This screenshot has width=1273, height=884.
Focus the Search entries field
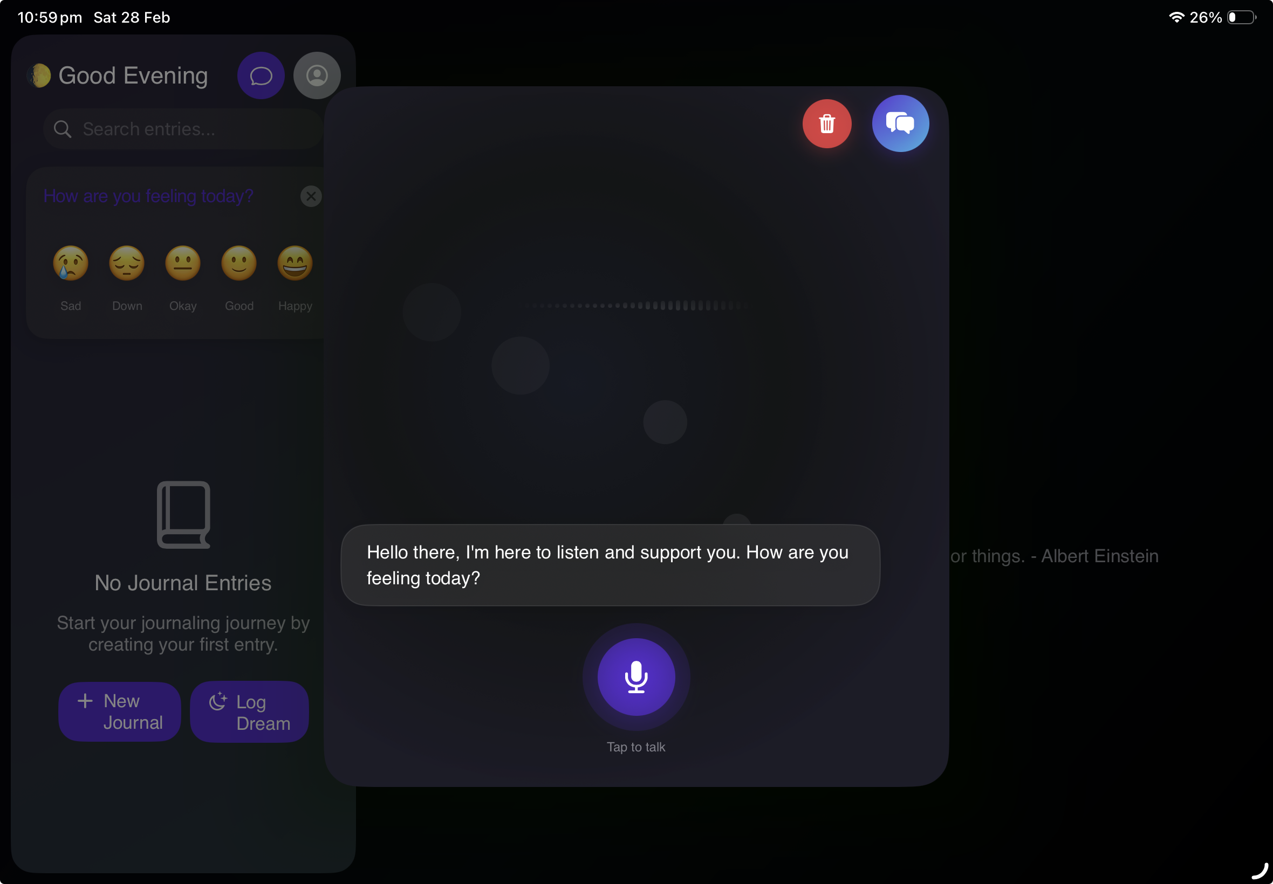point(183,129)
